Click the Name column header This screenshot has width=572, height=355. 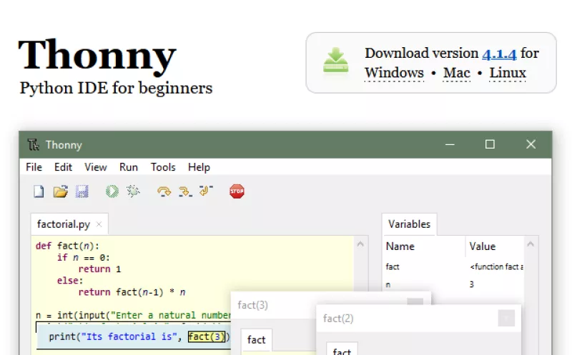400,246
